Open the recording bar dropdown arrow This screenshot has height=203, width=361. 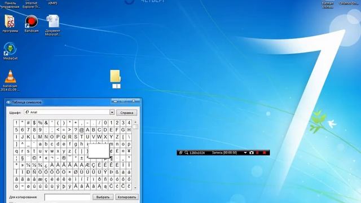coord(245,153)
